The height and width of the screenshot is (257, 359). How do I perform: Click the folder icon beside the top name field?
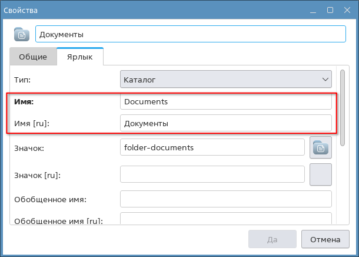click(22, 34)
